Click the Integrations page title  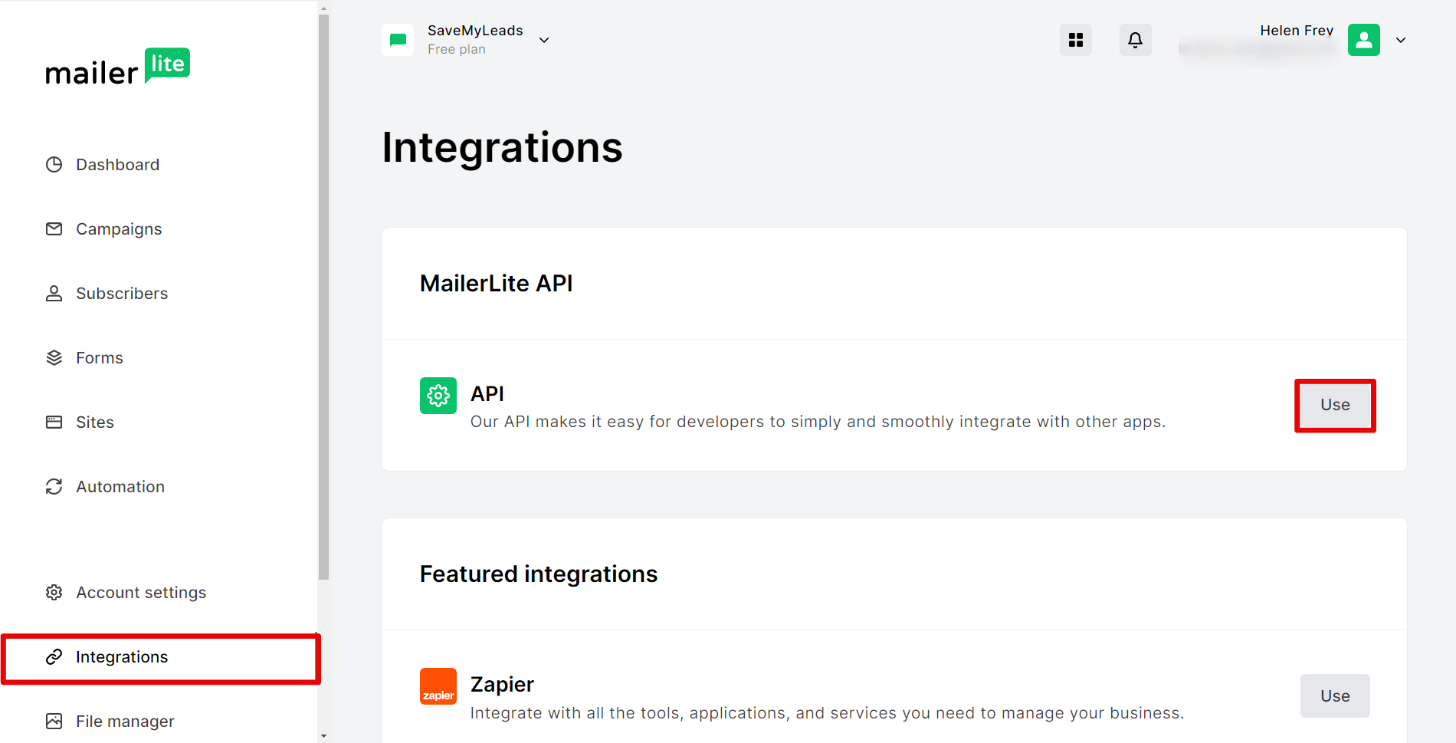[x=503, y=147]
